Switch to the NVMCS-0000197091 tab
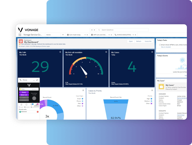This screenshot has height=145, width=192. tap(124, 35)
